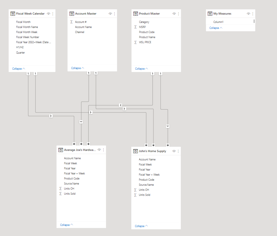Collapse the Account Master table
The width and height of the screenshot is (277, 236).
point(78,68)
